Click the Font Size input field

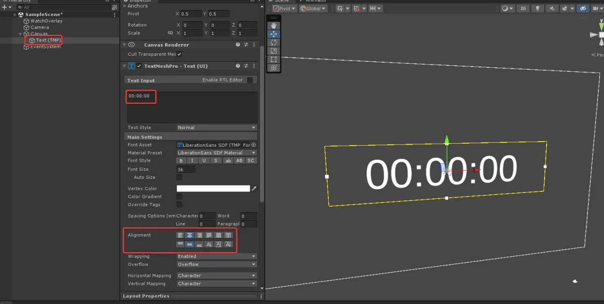(186, 169)
